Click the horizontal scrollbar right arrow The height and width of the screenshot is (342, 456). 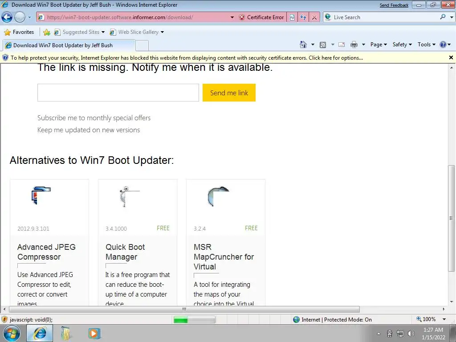pos(444,309)
